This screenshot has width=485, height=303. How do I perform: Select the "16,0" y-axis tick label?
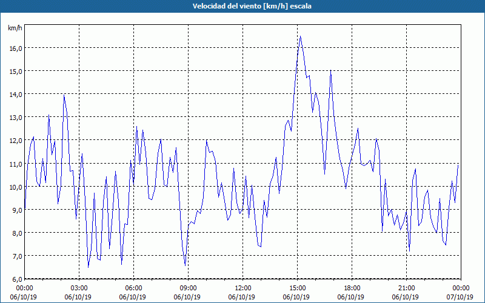click(x=15, y=48)
